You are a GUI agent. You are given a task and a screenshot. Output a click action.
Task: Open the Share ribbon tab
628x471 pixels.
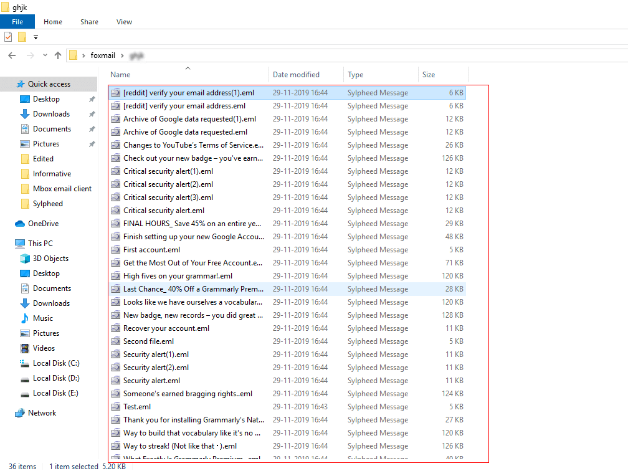(x=89, y=22)
